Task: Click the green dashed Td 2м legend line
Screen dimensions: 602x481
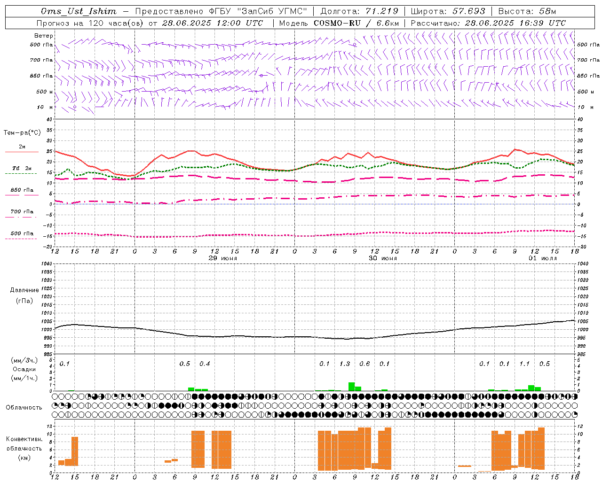Action: [x=21, y=174]
